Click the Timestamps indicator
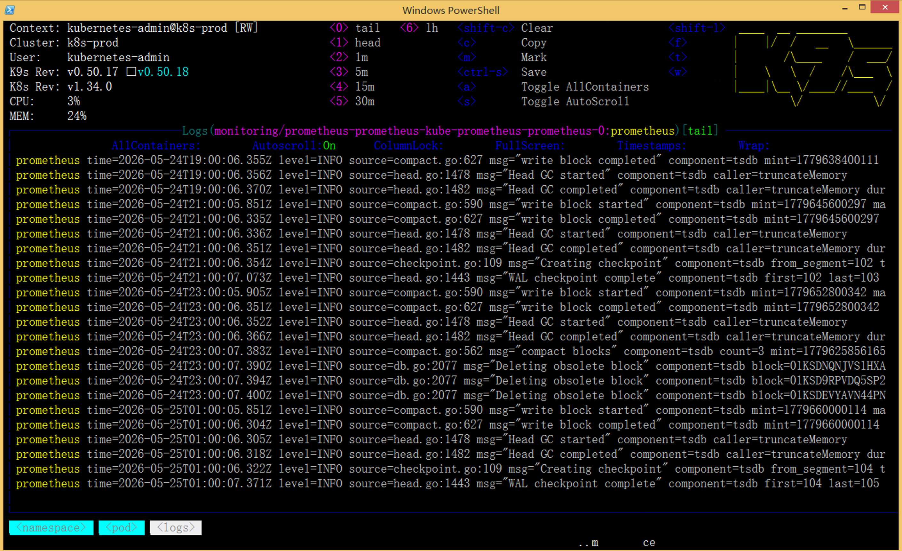This screenshot has height=551, width=902. pyautogui.click(x=652, y=146)
